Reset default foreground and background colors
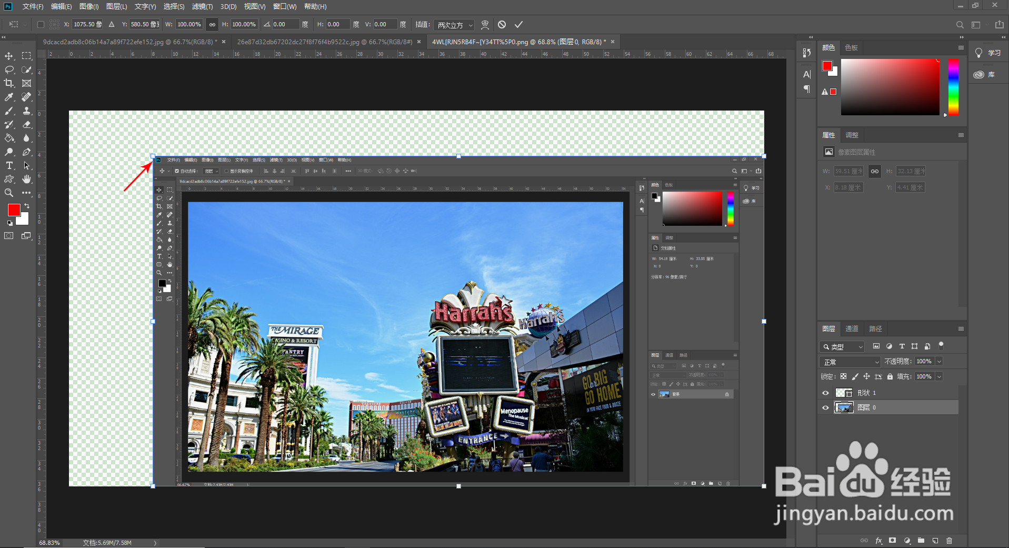1009x548 pixels. pos(9,223)
